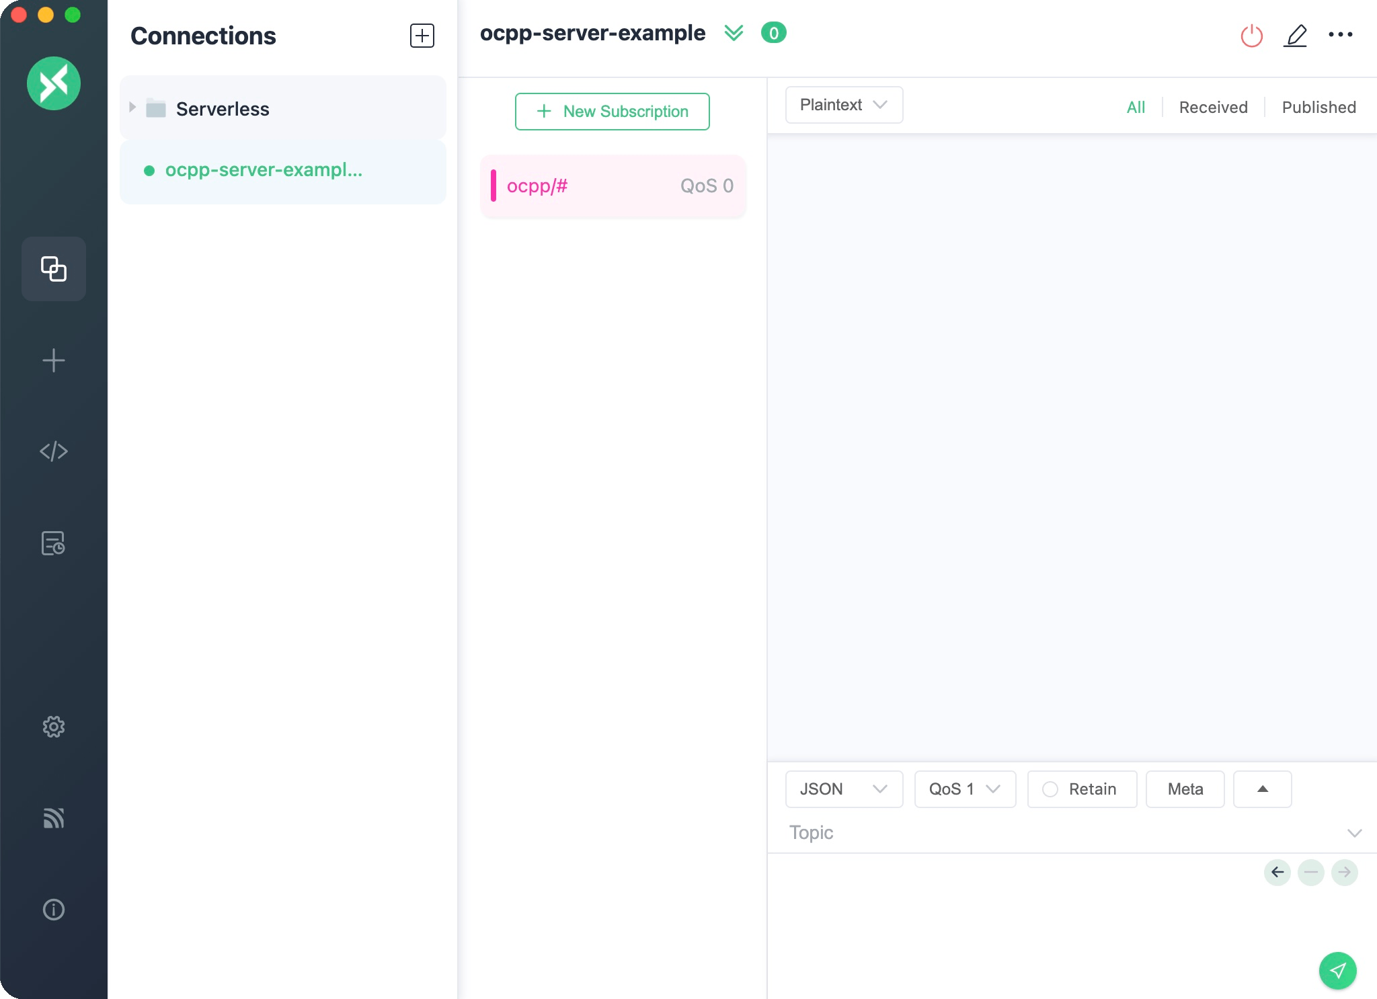The width and height of the screenshot is (1377, 999).
Task: Click the New Subscription button
Action: (x=612, y=112)
